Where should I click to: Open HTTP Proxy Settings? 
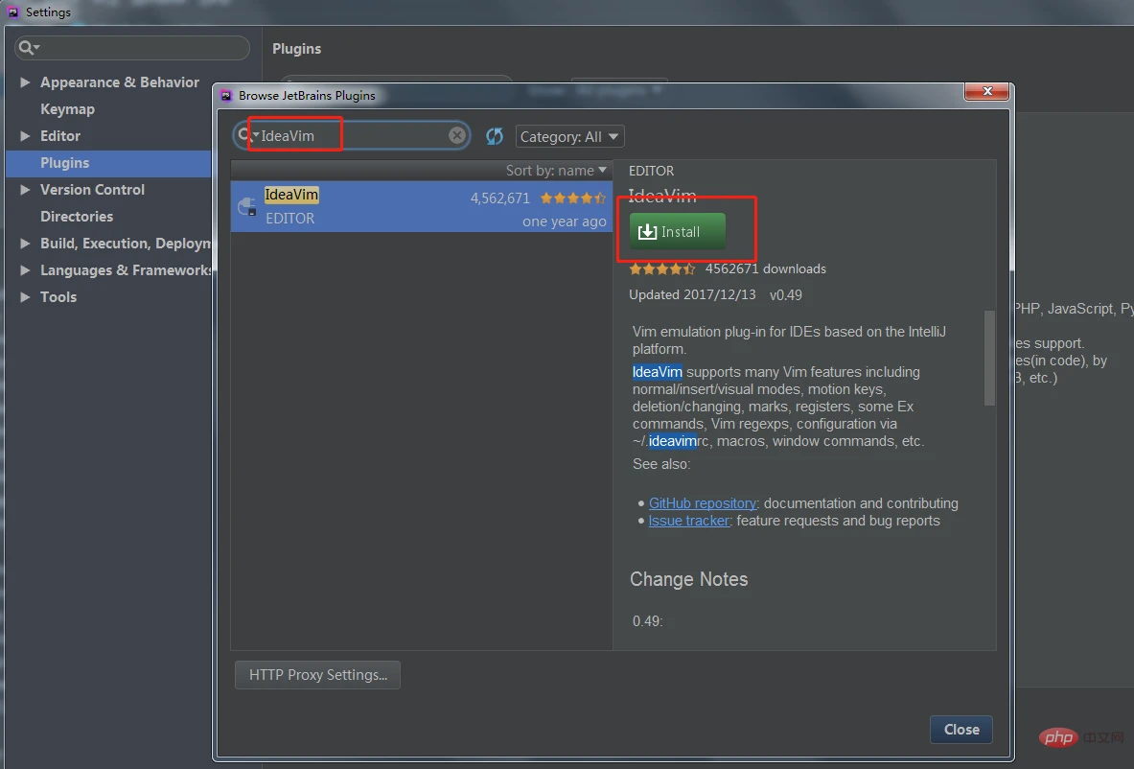(317, 675)
